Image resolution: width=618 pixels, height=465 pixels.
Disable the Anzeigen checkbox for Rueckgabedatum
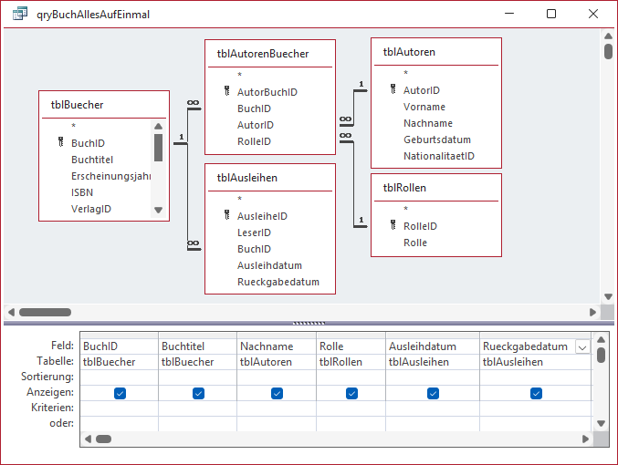536,393
